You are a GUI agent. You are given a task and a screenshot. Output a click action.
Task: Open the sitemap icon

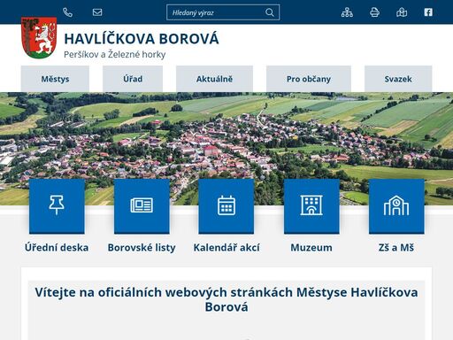(x=347, y=12)
